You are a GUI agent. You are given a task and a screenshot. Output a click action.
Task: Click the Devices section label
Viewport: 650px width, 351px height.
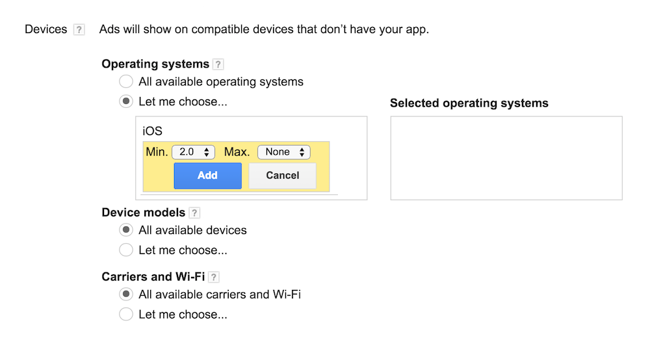click(45, 29)
